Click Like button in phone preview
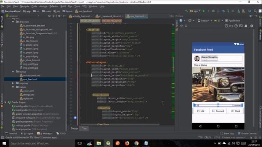 [x=201, y=111]
